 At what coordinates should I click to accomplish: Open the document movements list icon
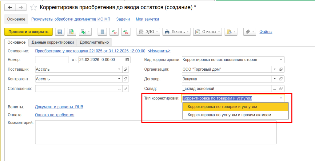pyautogui.click(x=103, y=32)
